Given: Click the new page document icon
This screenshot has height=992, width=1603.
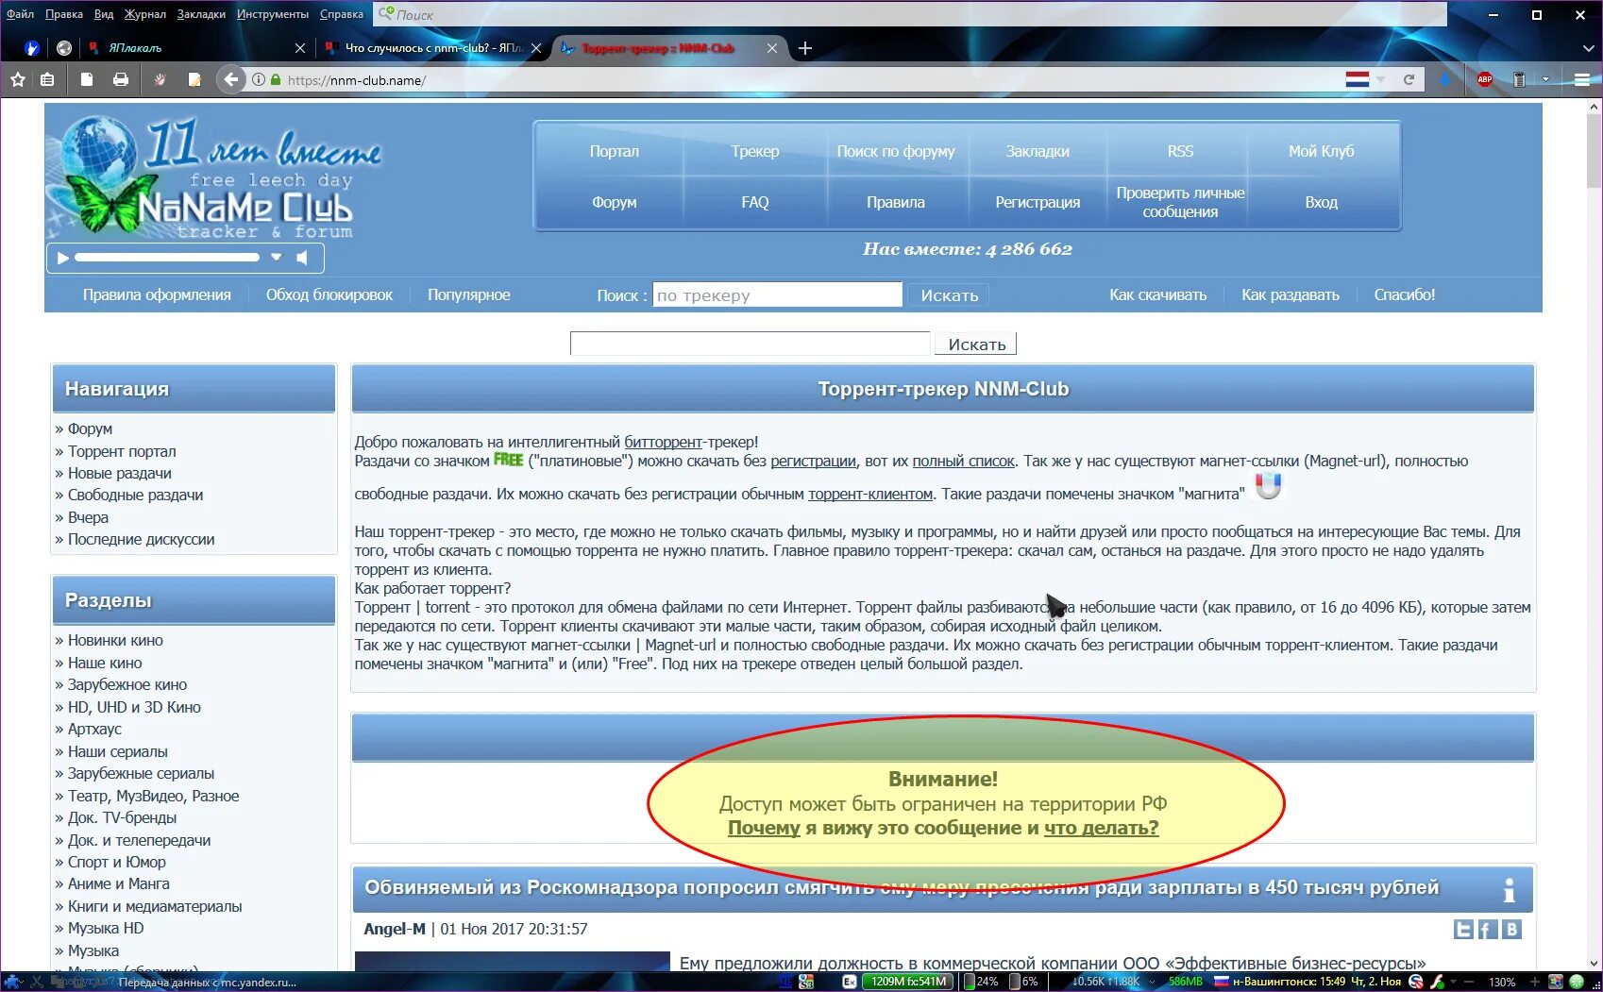Looking at the screenshot, I should 87,80.
